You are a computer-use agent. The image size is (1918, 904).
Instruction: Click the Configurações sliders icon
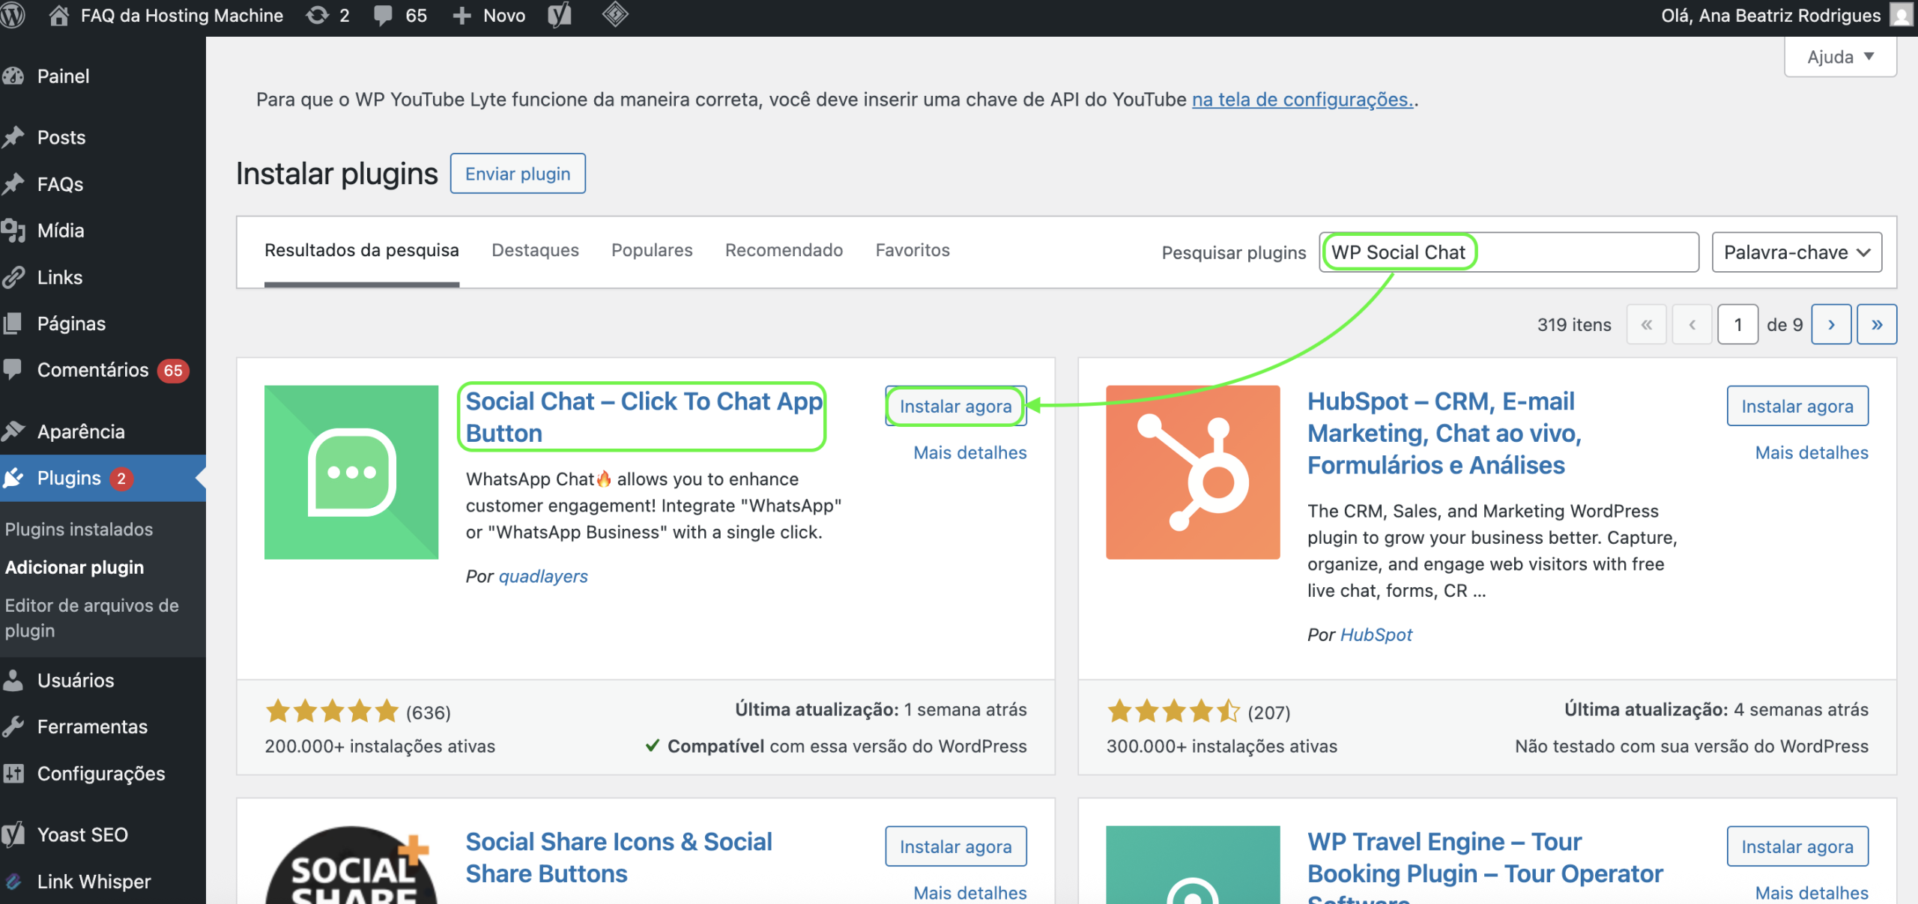click(13, 773)
